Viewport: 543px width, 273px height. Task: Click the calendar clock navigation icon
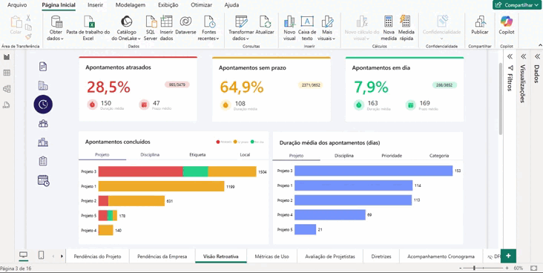(43, 180)
